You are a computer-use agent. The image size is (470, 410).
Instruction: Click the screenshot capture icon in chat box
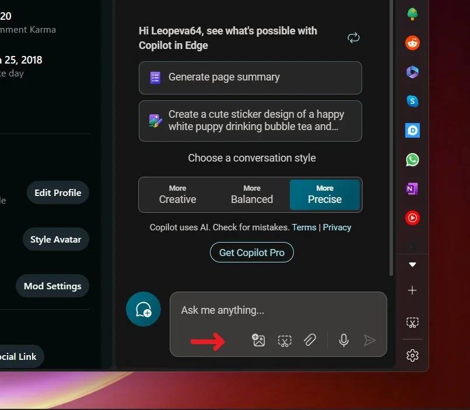coord(284,340)
